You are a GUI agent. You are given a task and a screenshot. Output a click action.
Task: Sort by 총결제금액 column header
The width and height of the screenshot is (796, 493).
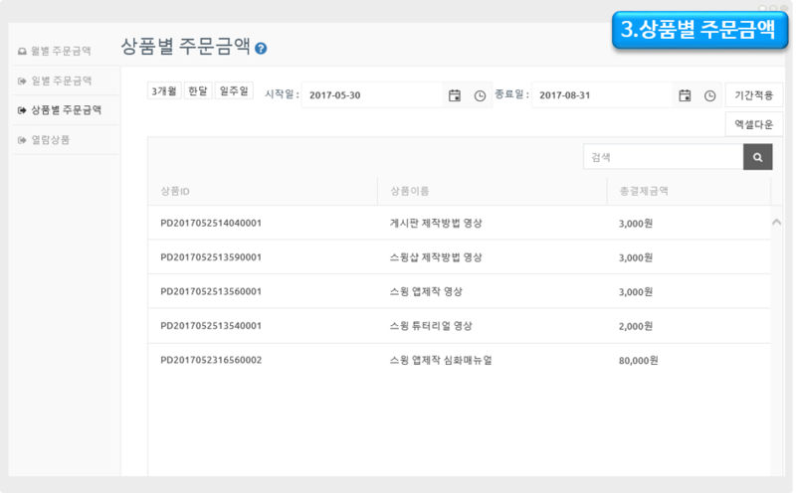643,190
